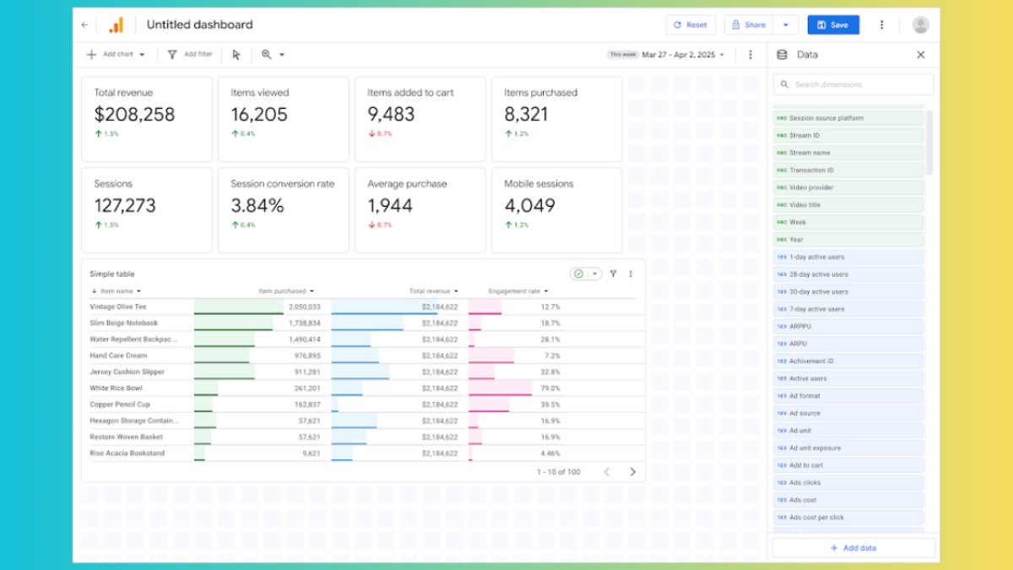Open Google Analytics logo home

(116, 25)
